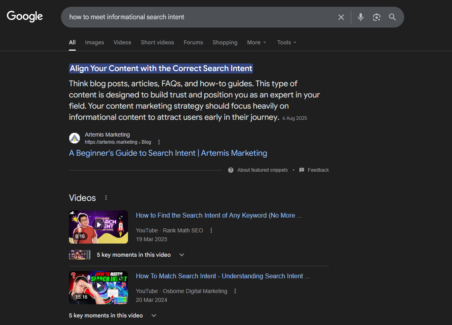
Task: Open the three-dot menu for the Osborne video
Action: pos(235,291)
